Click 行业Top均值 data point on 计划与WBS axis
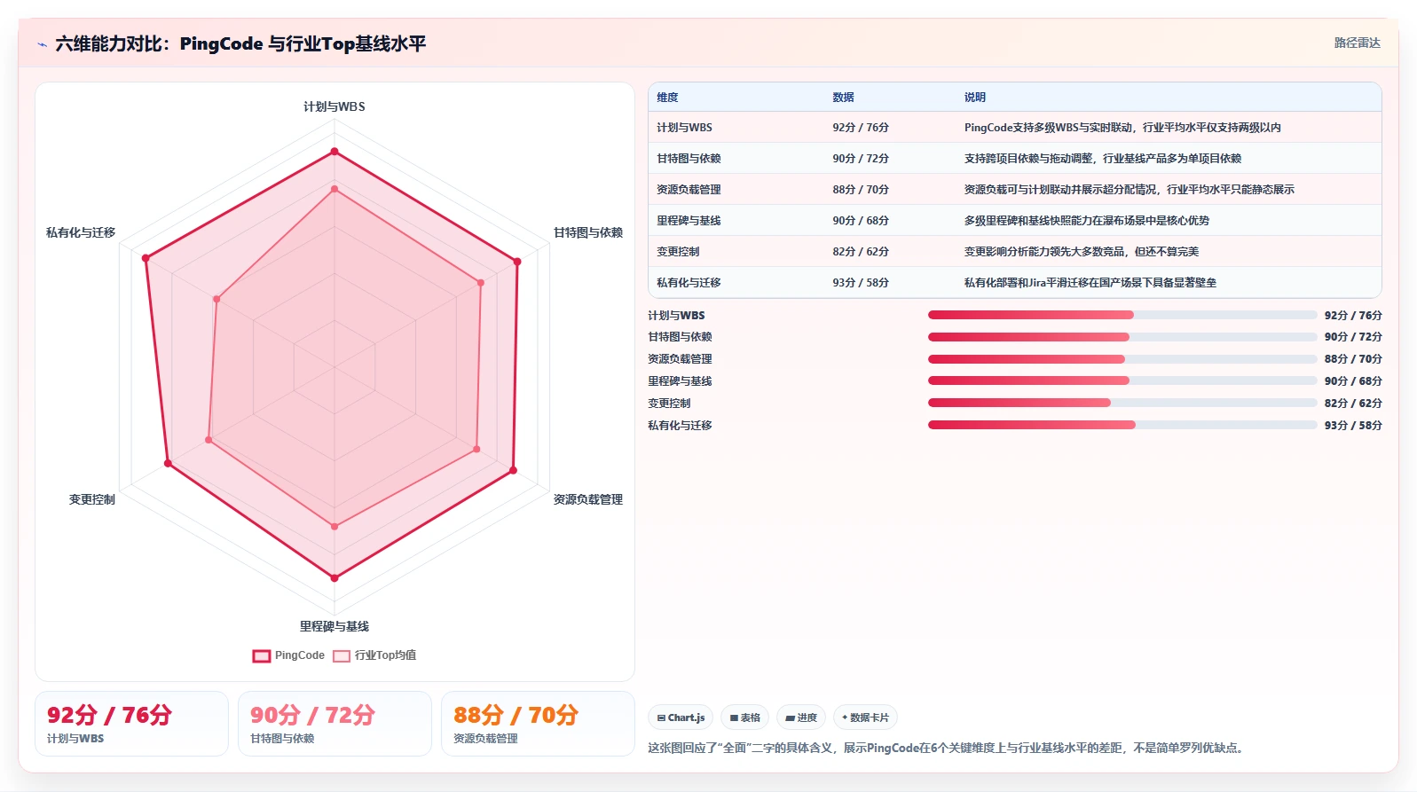1417x792 pixels. coord(335,189)
